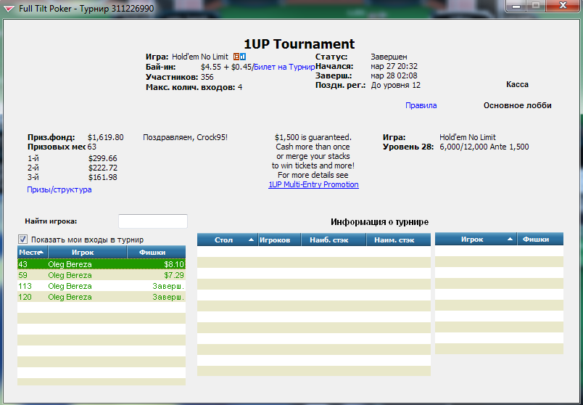
Task: Sort tables by the Стол column header
Action: coord(228,240)
